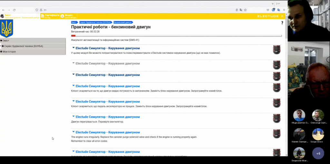Viewport: 330px width, 164px height.
Task: Open engine icon beside 'У цьому модулі' row
Action: (x=277, y=50)
